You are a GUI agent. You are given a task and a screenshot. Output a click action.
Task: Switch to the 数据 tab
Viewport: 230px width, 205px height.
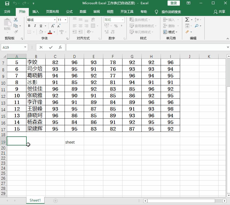[83, 11]
